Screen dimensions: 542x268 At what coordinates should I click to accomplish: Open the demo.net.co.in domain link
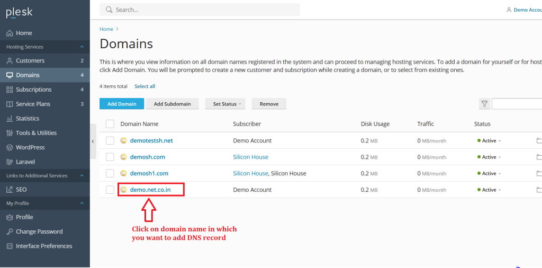(150, 190)
